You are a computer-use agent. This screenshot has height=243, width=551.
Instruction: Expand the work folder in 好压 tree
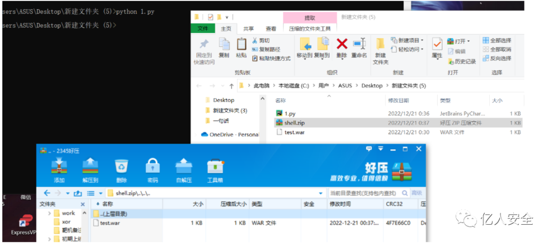[x=49, y=213]
